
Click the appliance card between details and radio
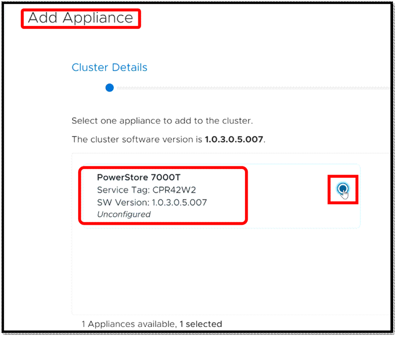287,196
